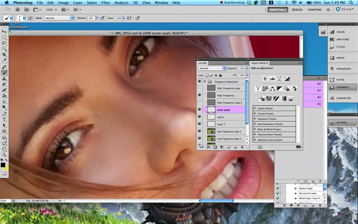Viewport: 358px width, 224px height.
Task: Add layer mask in Layers panel
Action: [215, 147]
